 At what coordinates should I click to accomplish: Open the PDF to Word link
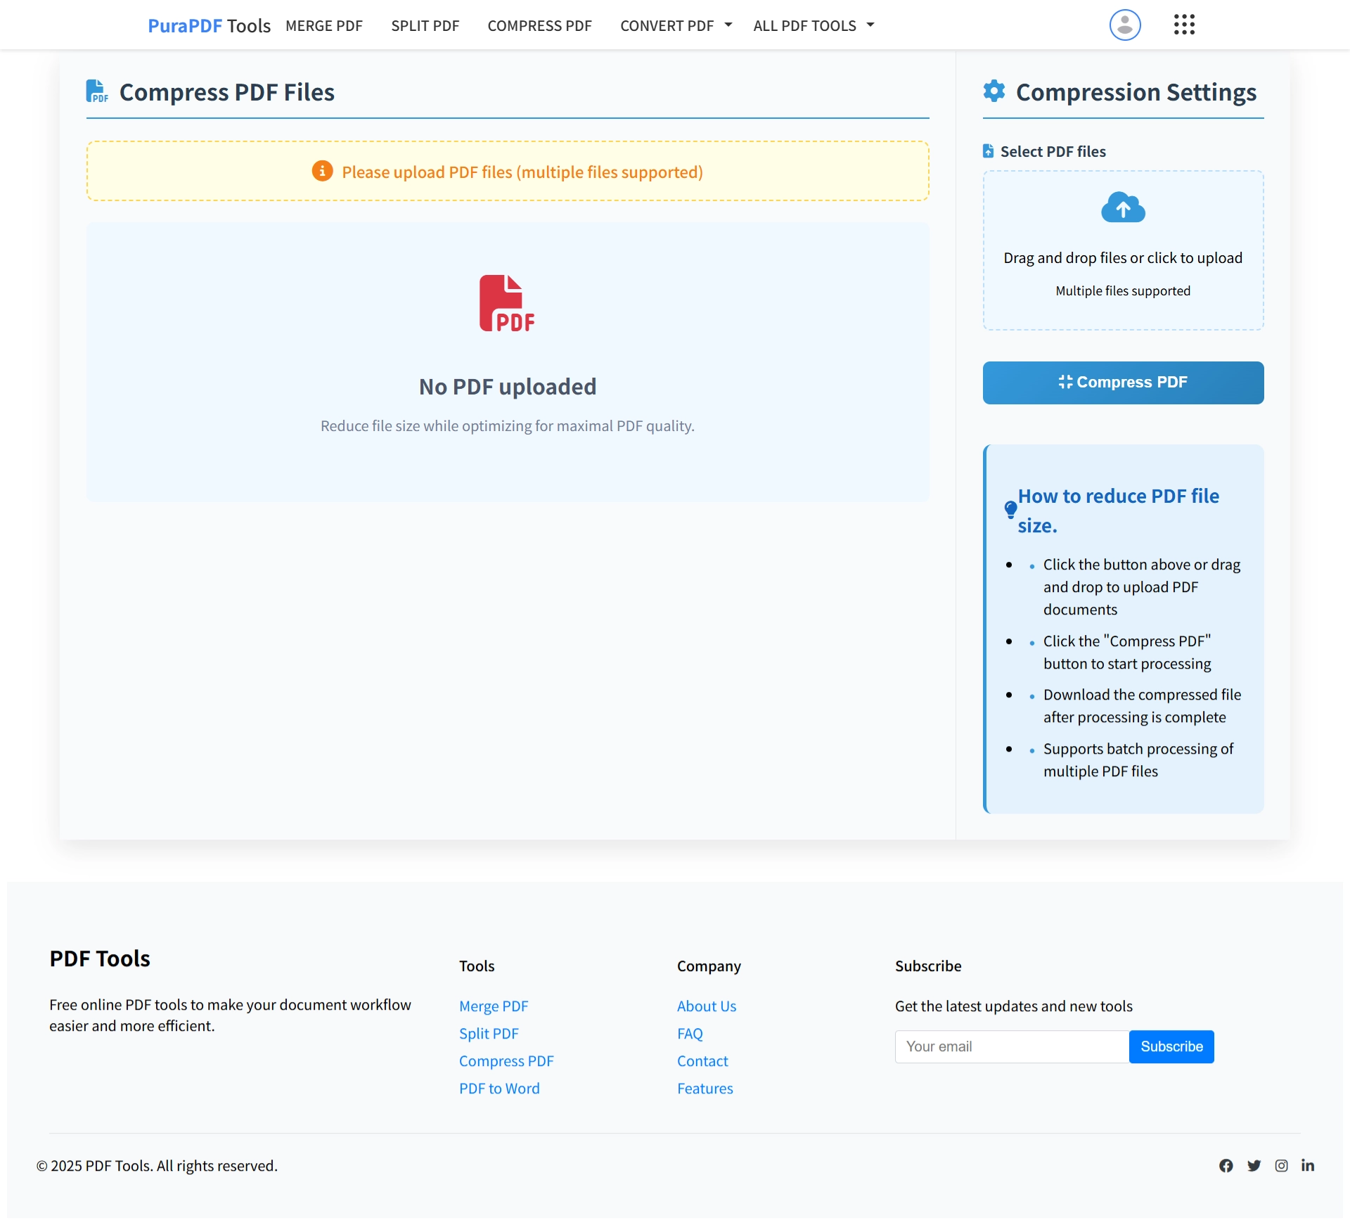pyautogui.click(x=499, y=1088)
